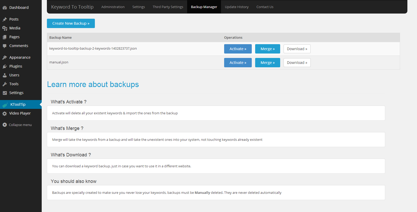Open the Posts menu item
This screenshot has height=212, width=417.
tap(21, 19)
